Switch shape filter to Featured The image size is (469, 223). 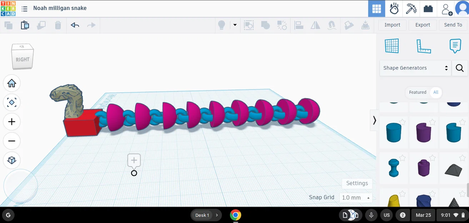click(x=417, y=92)
